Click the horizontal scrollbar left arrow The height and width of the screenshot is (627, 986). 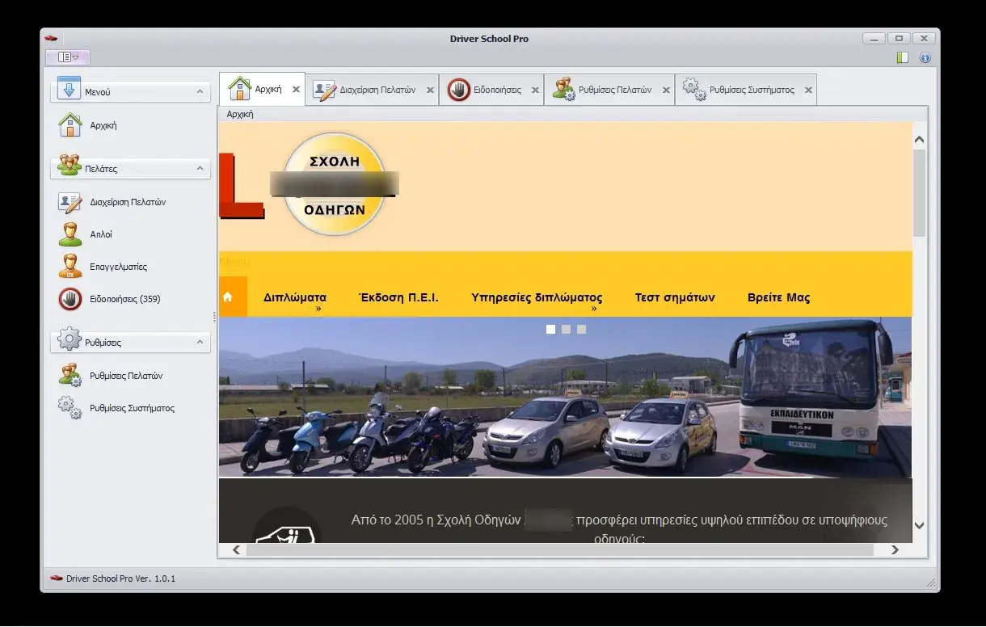coord(236,549)
